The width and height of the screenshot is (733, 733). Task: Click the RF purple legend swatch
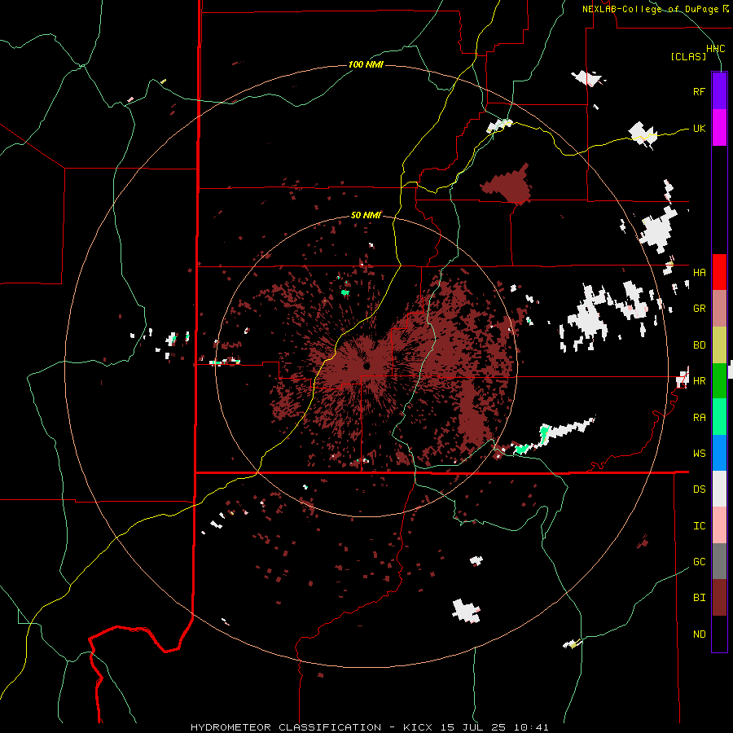(x=719, y=91)
